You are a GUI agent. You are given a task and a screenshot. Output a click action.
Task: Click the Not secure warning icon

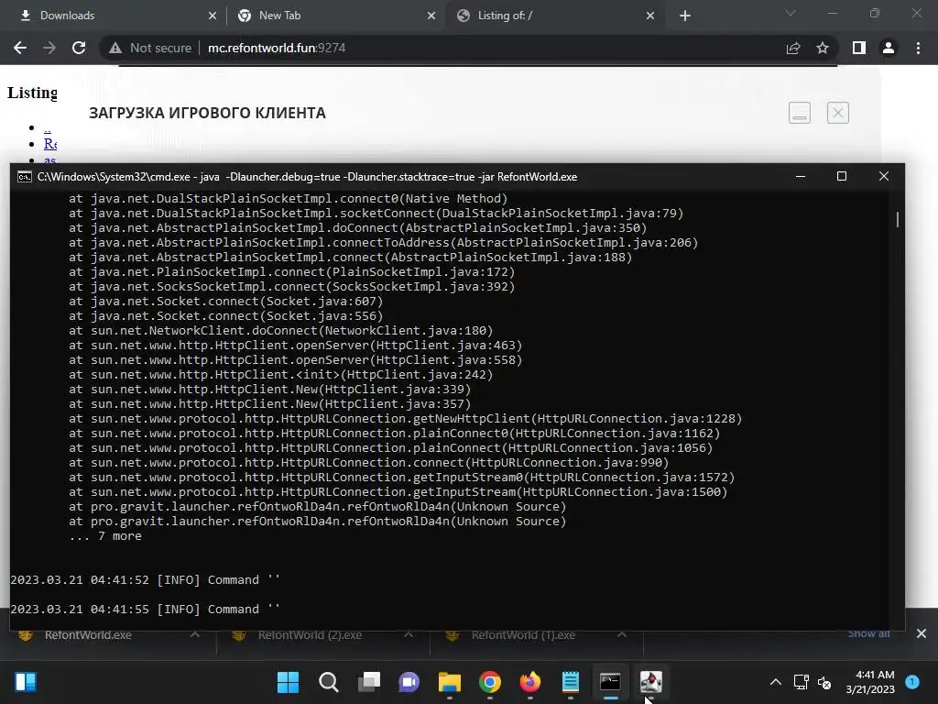(x=115, y=48)
